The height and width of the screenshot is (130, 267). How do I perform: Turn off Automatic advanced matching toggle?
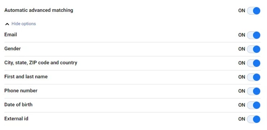pos(254,11)
